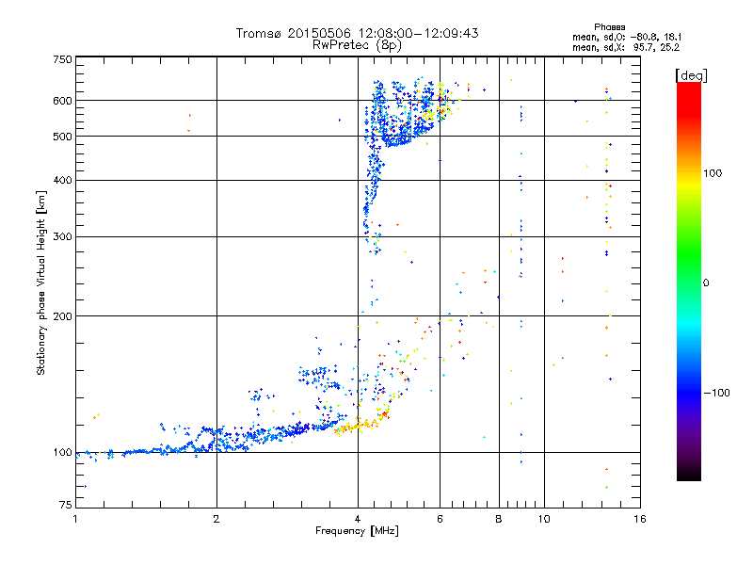Click the 'mean, sd,X: 95.7, 25.2' line
Image resolution: width=753 pixels, height=565 pixels.
[626, 48]
